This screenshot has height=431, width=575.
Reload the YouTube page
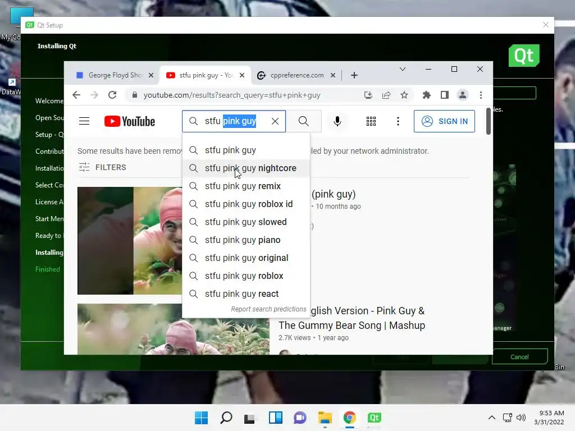tap(112, 95)
